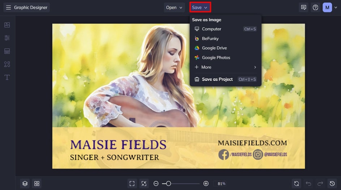The image size is (341, 190).
Task: Click the fullscreen collapse arrows icon
Action: point(144,183)
